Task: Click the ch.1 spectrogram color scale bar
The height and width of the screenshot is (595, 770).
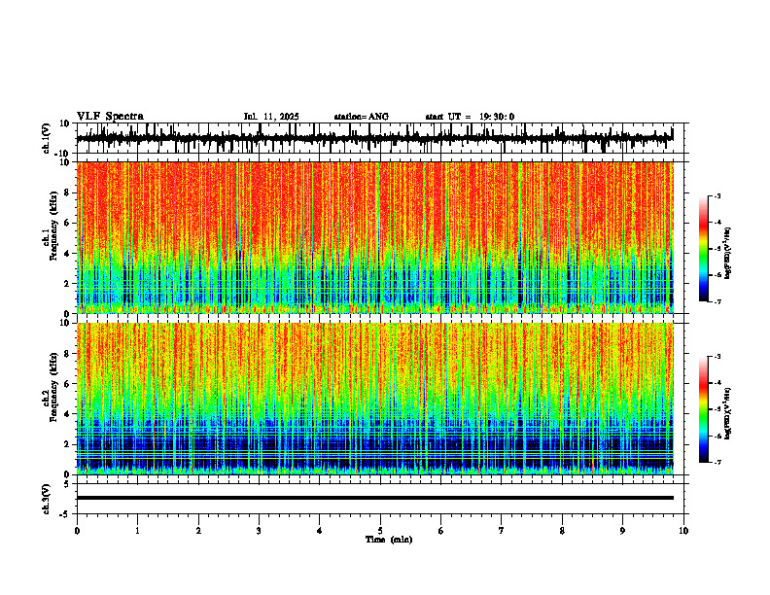Action: pos(704,249)
